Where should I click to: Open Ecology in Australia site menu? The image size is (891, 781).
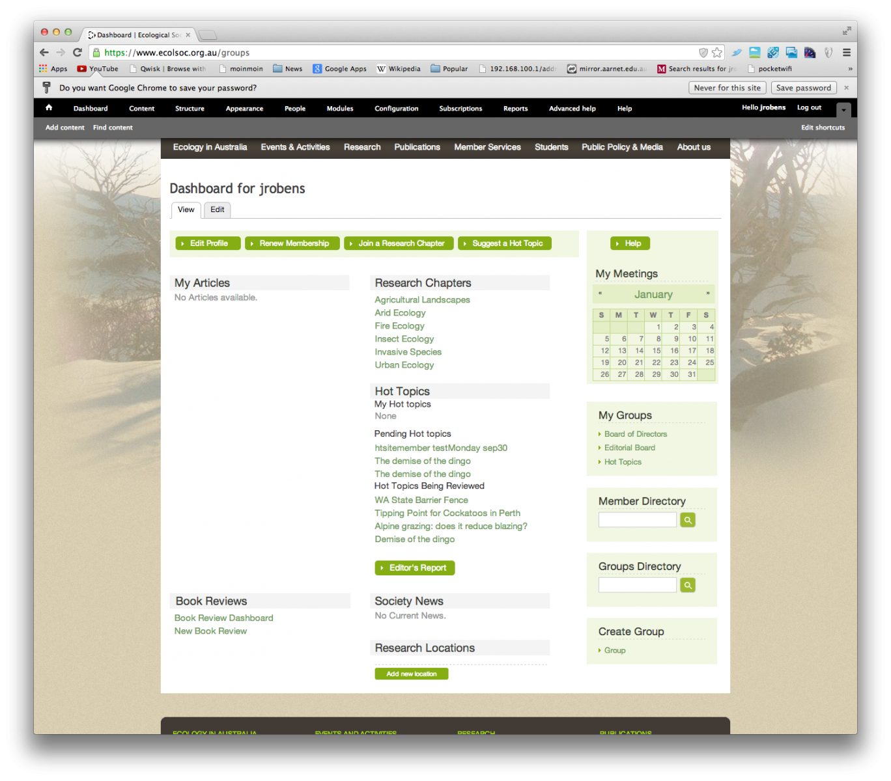[x=210, y=147]
